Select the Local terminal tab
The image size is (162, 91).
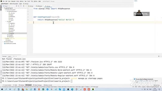[9, 56]
